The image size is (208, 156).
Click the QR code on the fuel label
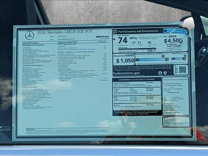182,69
